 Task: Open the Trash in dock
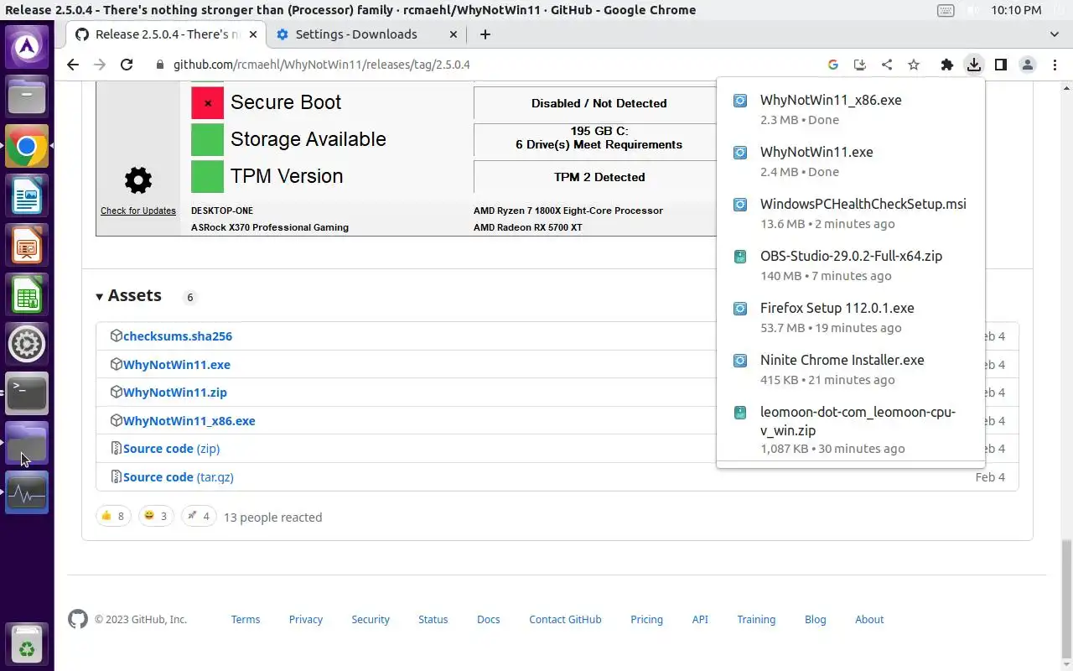pos(27,644)
